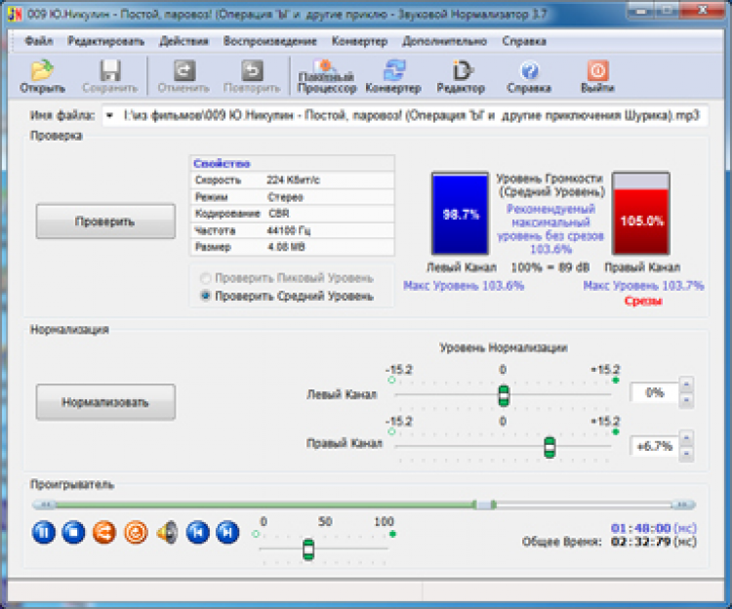Click the Отменить undo icon
The height and width of the screenshot is (609, 732).
click(183, 76)
